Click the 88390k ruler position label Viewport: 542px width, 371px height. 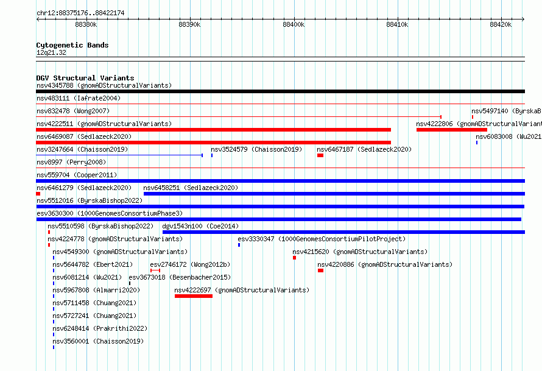(189, 24)
